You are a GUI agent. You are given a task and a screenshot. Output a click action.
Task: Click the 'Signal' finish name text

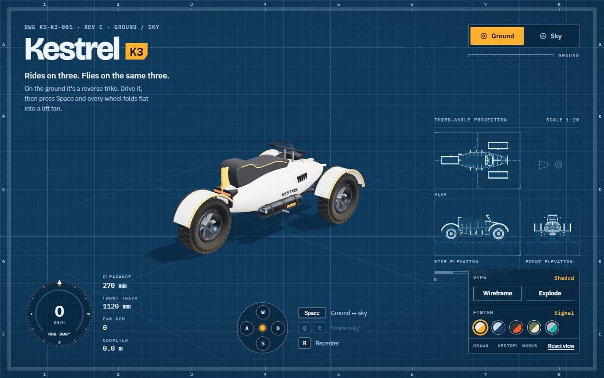[x=564, y=313]
